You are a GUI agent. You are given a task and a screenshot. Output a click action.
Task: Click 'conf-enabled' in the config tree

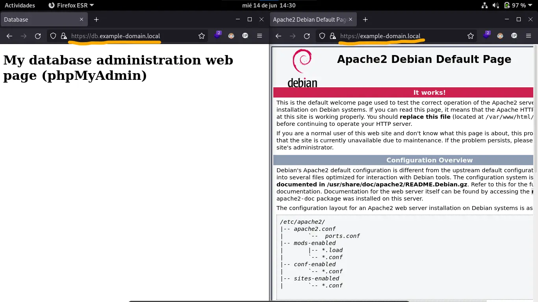click(x=315, y=264)
